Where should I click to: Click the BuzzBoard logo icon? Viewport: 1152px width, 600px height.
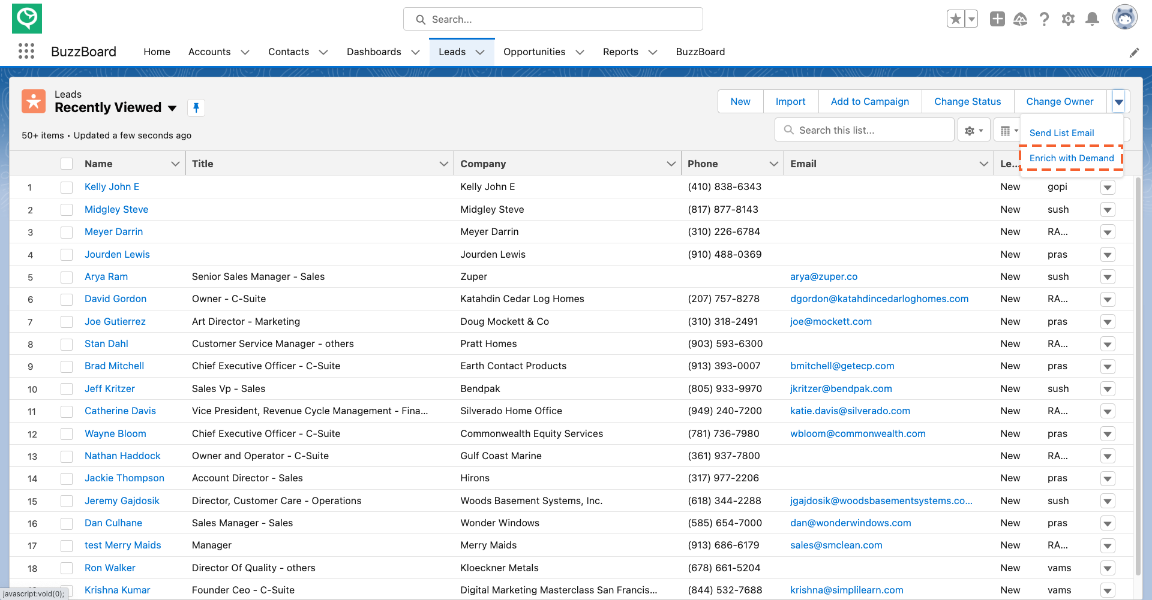[x=27, y=19]
